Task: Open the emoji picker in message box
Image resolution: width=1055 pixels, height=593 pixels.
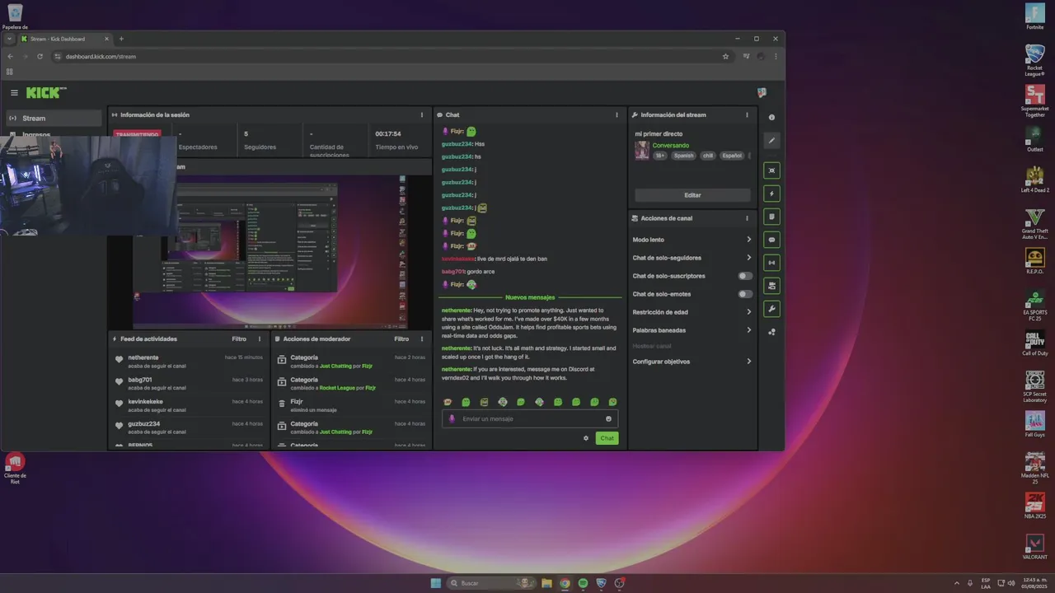Action: 608,418
